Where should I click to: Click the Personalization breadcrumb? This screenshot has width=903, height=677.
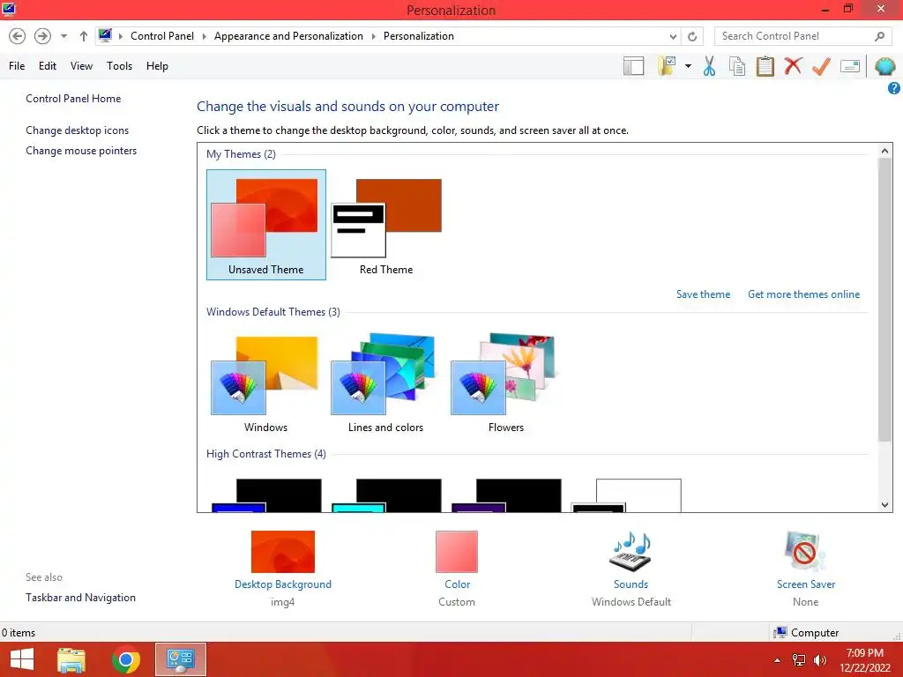[x=419, y=36]
